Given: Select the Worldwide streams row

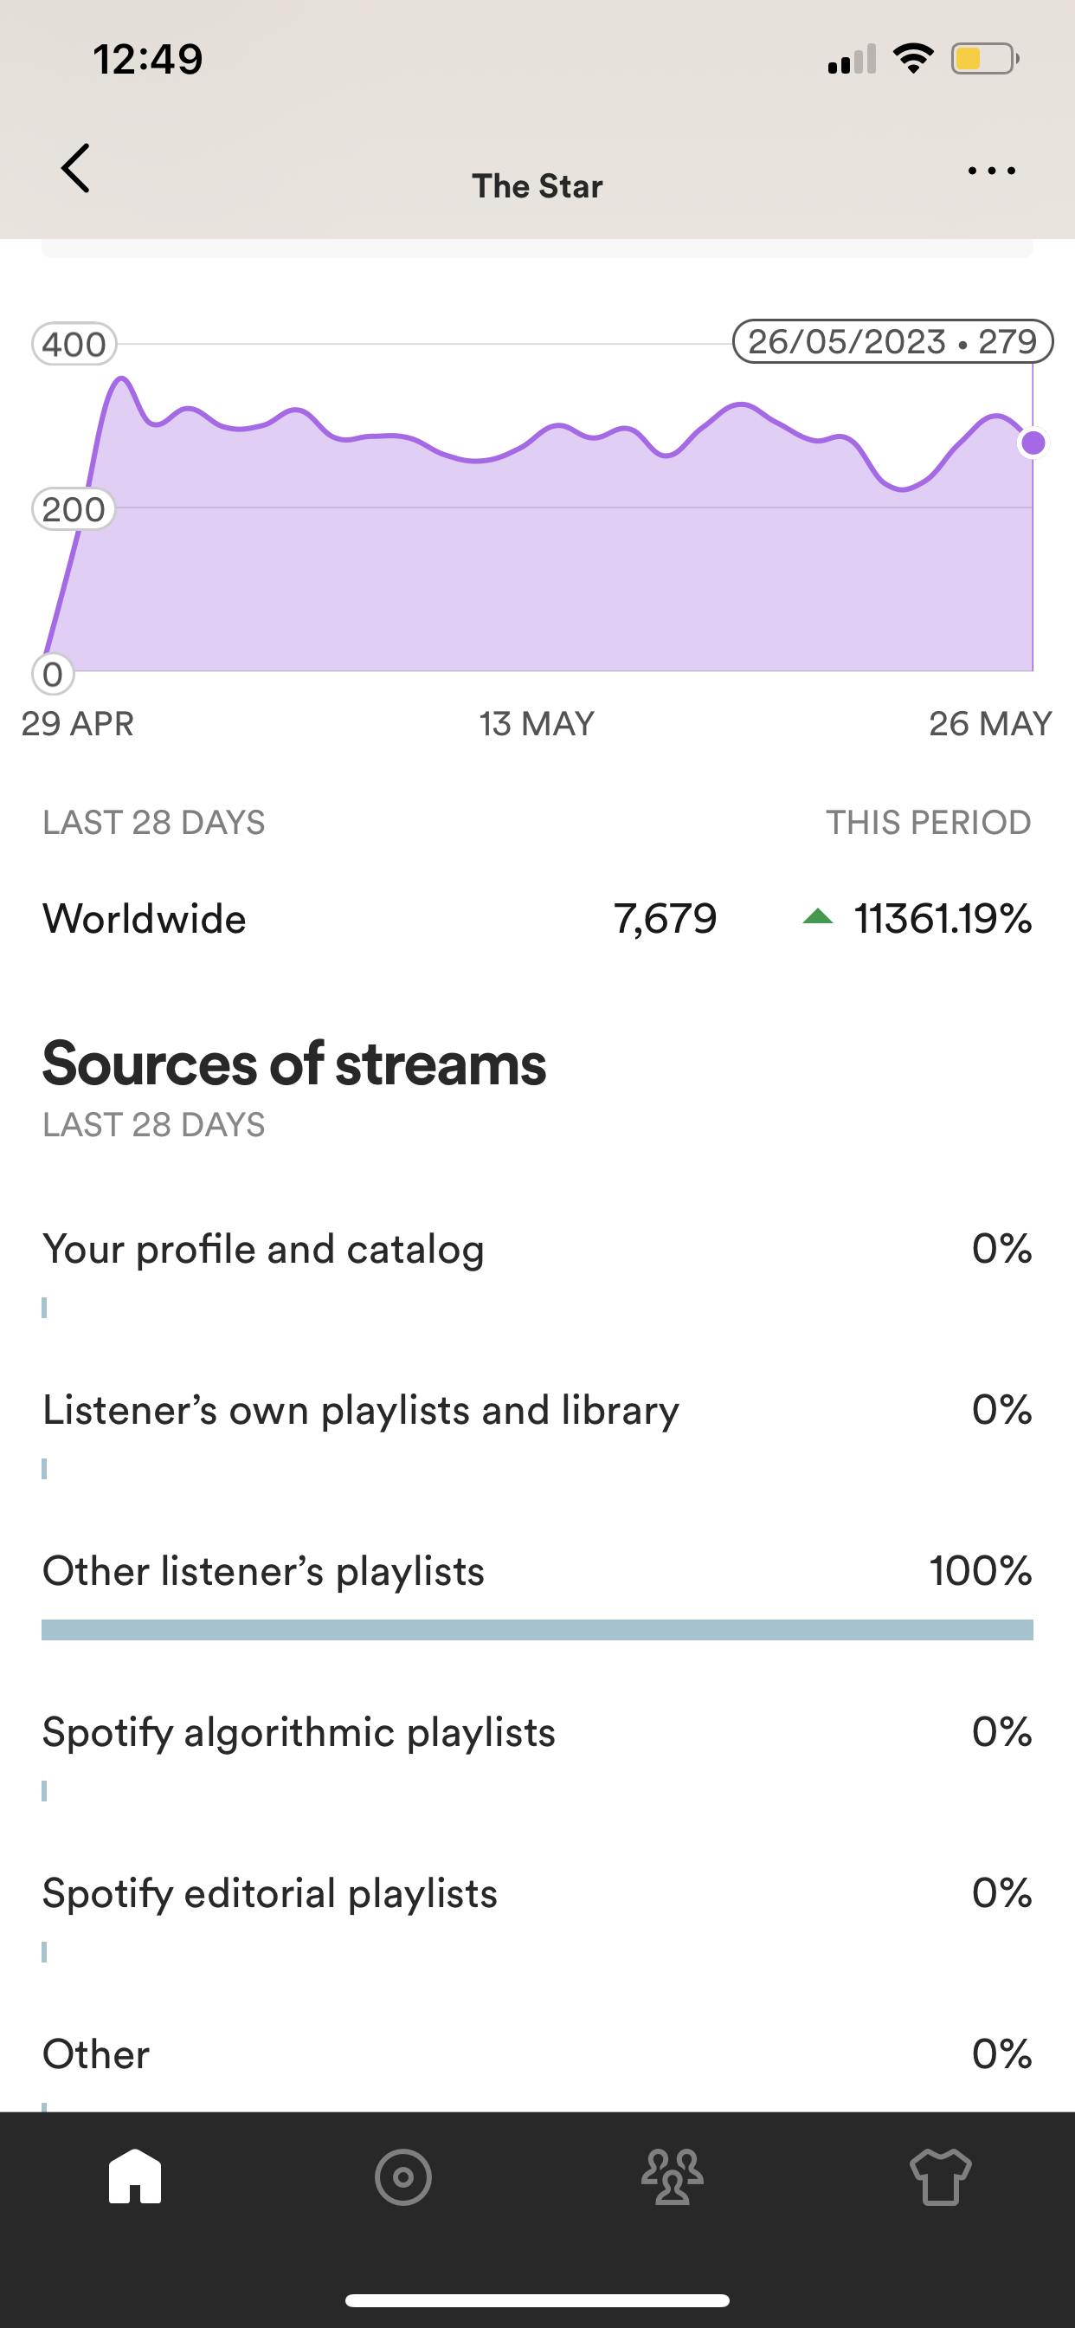Looking at the screenshot, I should [x=537, y=919].
